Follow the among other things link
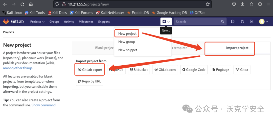Screen dimensions: 273x120 [18, 68]
